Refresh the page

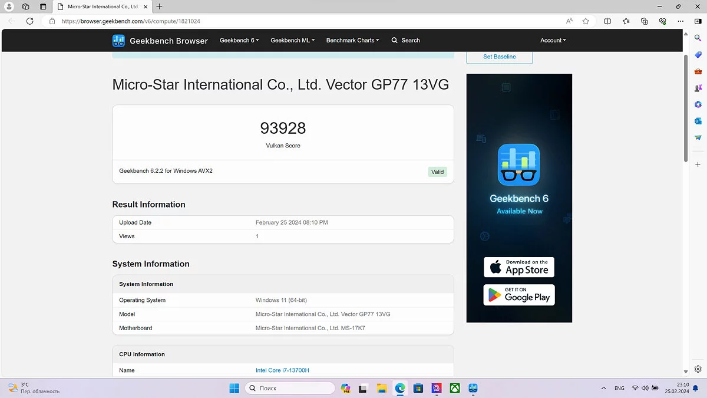[30, 21]
